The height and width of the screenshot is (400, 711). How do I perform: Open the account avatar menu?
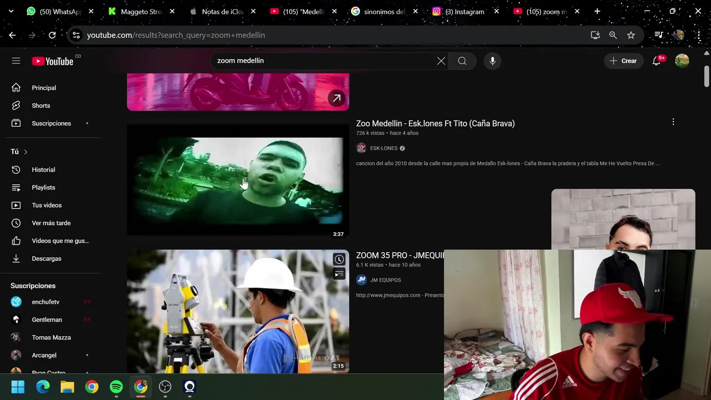tap(682, 61)
